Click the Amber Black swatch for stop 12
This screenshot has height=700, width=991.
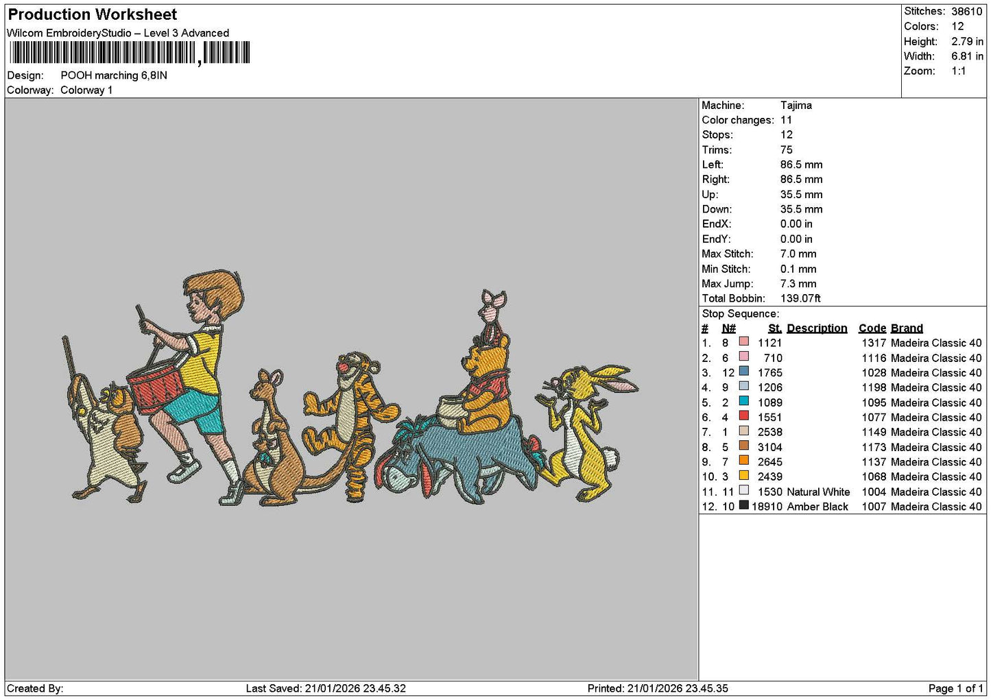click(744, 505)
